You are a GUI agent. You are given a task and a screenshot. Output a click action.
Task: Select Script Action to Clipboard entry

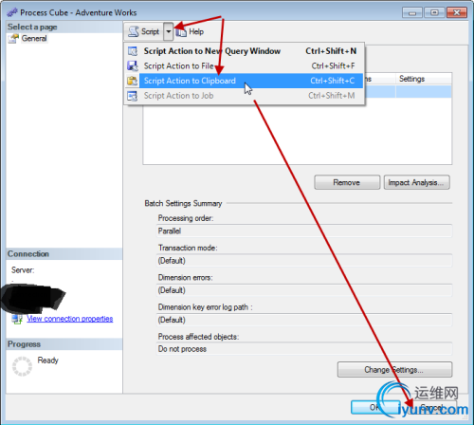tap(245, 81)
